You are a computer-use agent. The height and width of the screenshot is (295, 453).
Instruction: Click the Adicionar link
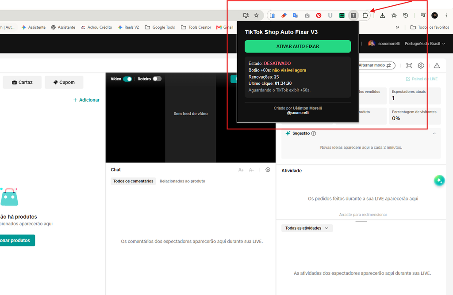86,100
